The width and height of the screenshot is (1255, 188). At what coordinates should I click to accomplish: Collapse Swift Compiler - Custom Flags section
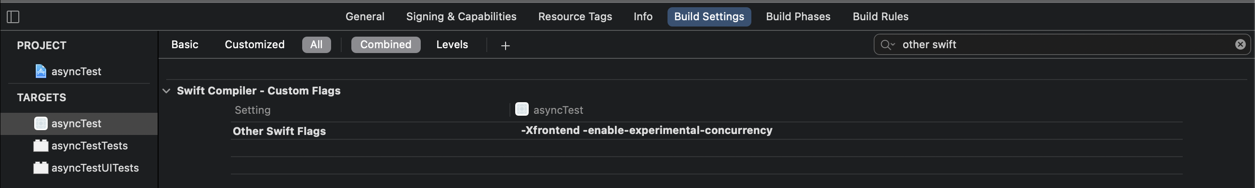pyautogui.click(x=167, y=91)
